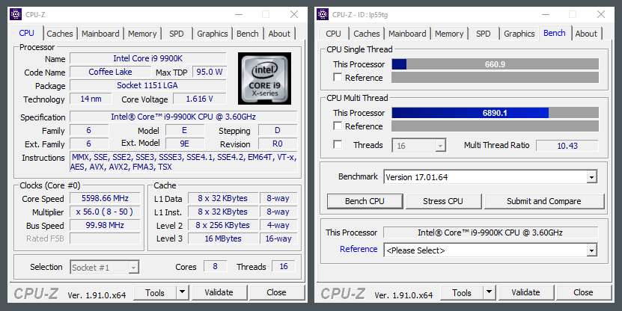Click single thread score bar showing 660.9

click(x=495, y=64)
